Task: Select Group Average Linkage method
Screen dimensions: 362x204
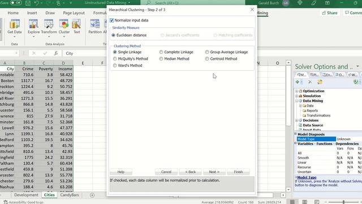Action: [x=207, y=52]
